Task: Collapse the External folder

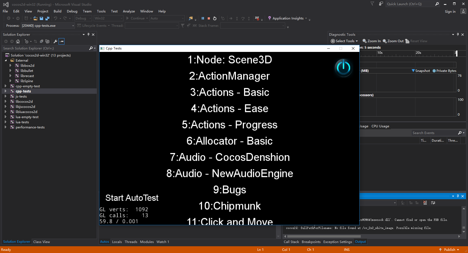Action: tap(5, 60)
